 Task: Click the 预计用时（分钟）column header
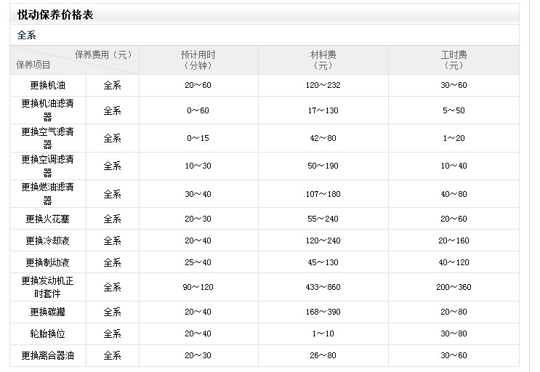[x=198, y=60]
